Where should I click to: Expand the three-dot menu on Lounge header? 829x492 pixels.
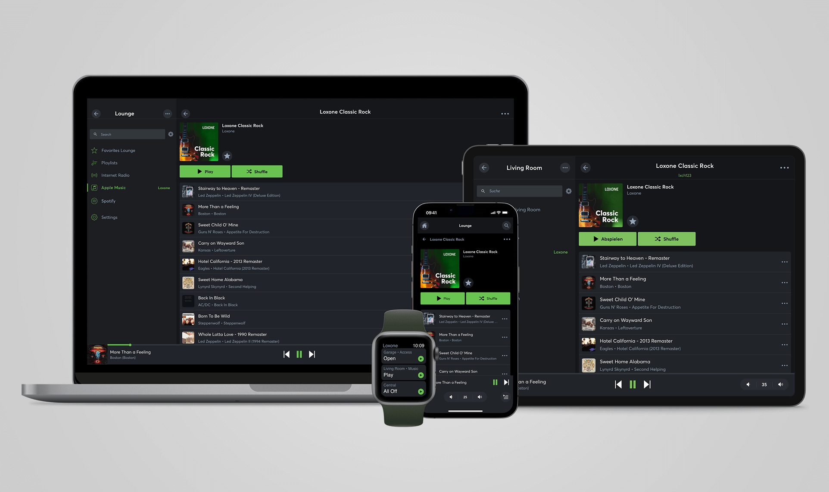tap(168, 114)
